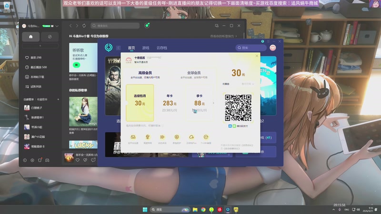Open 查看你的听歌报告 link

click(x=223, y=36)
